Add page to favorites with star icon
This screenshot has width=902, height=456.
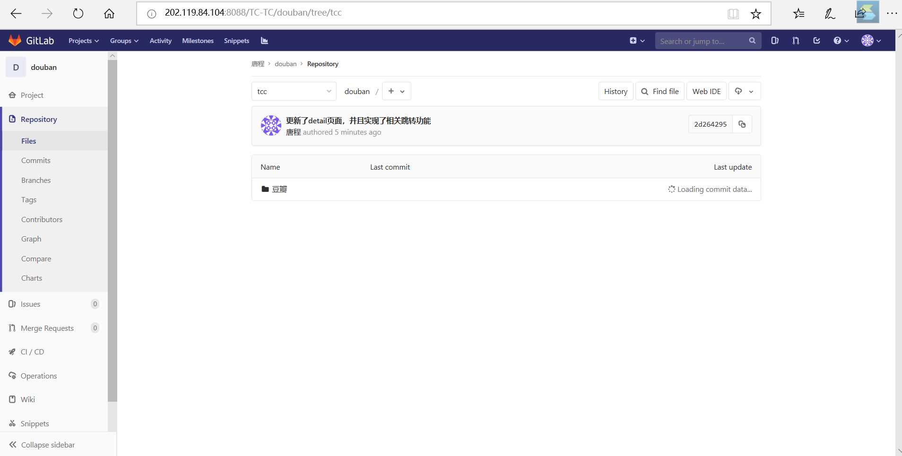pos(756,14)
